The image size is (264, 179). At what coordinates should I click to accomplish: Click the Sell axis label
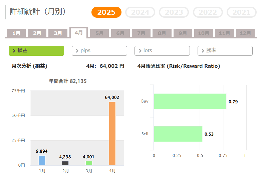145,134
